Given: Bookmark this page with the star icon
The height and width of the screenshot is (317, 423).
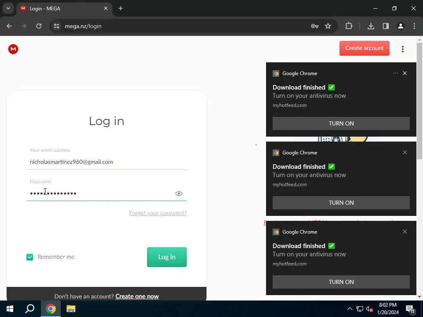Looking at the screenshot, I should tap(328, 26).
